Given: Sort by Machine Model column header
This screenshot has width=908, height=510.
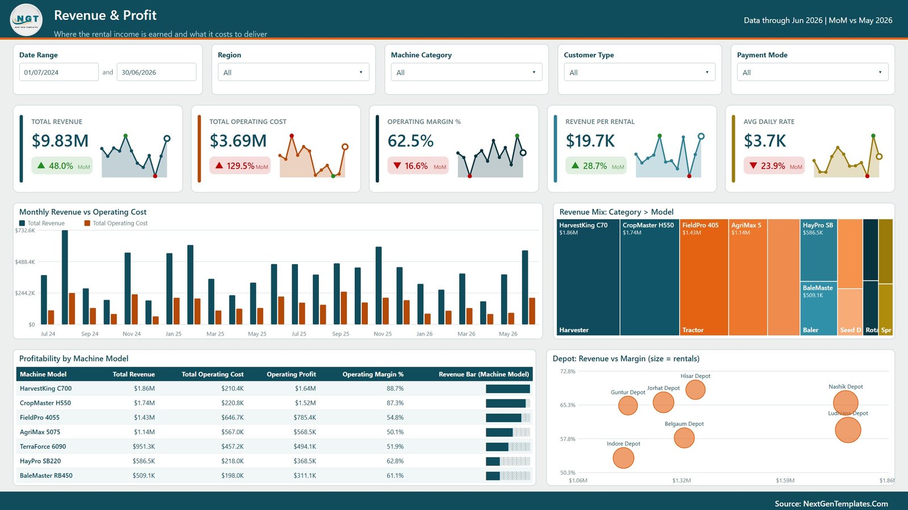Looking at the screenshot, I should (x=43, y=374).
